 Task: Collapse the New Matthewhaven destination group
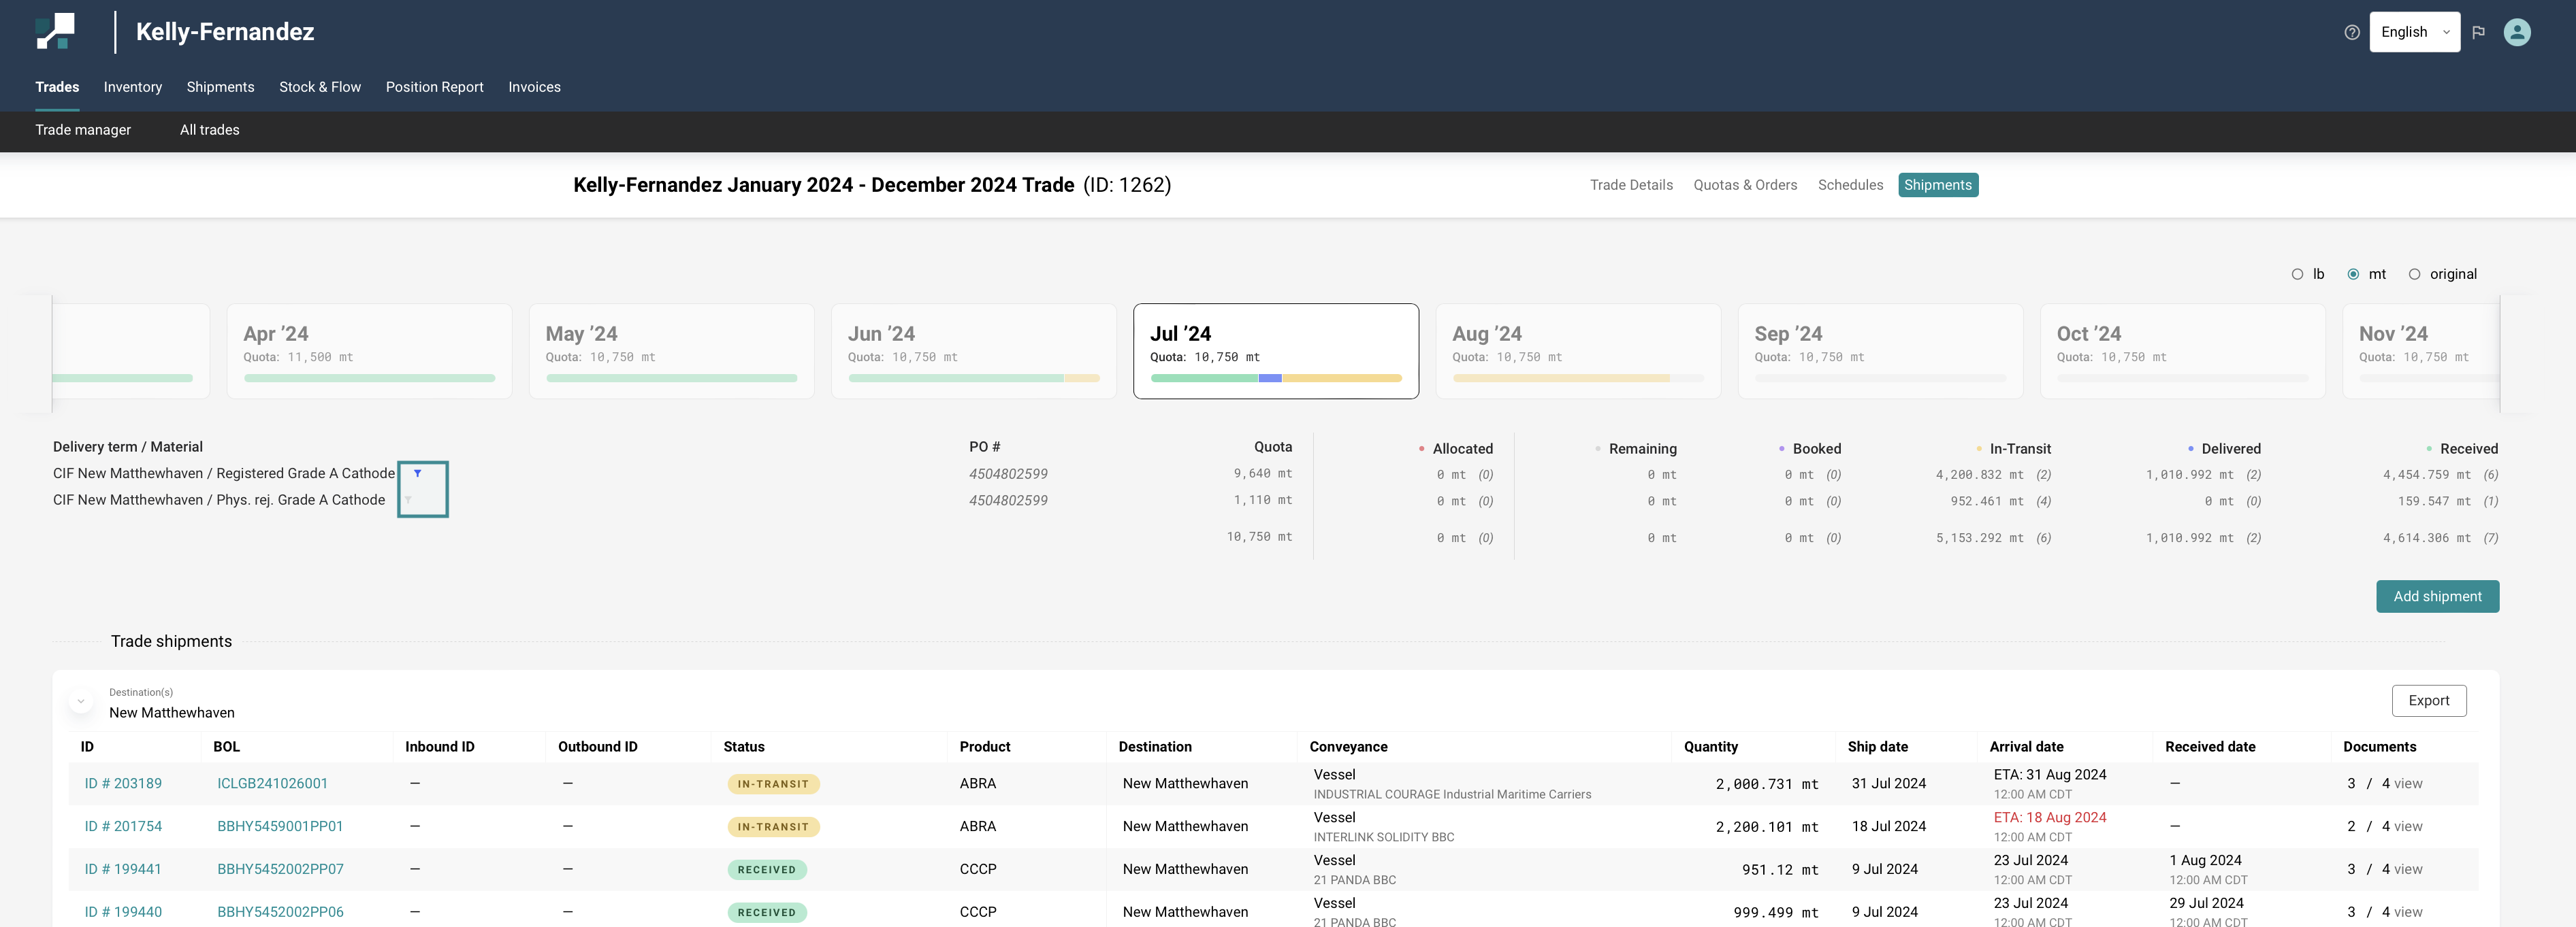pyautogui.click(x=81, y=701)
